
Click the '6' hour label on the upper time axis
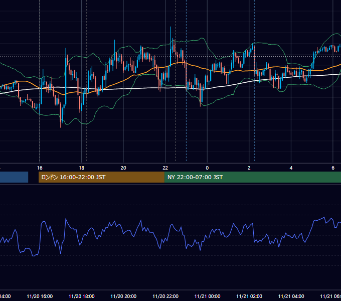333,168
